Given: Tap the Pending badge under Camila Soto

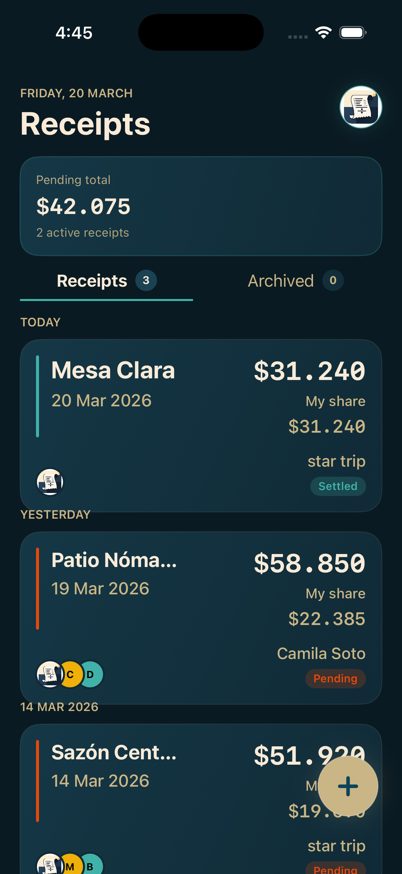Looking at the screenshot, I should pyautogui.click(x=335, y=679).
